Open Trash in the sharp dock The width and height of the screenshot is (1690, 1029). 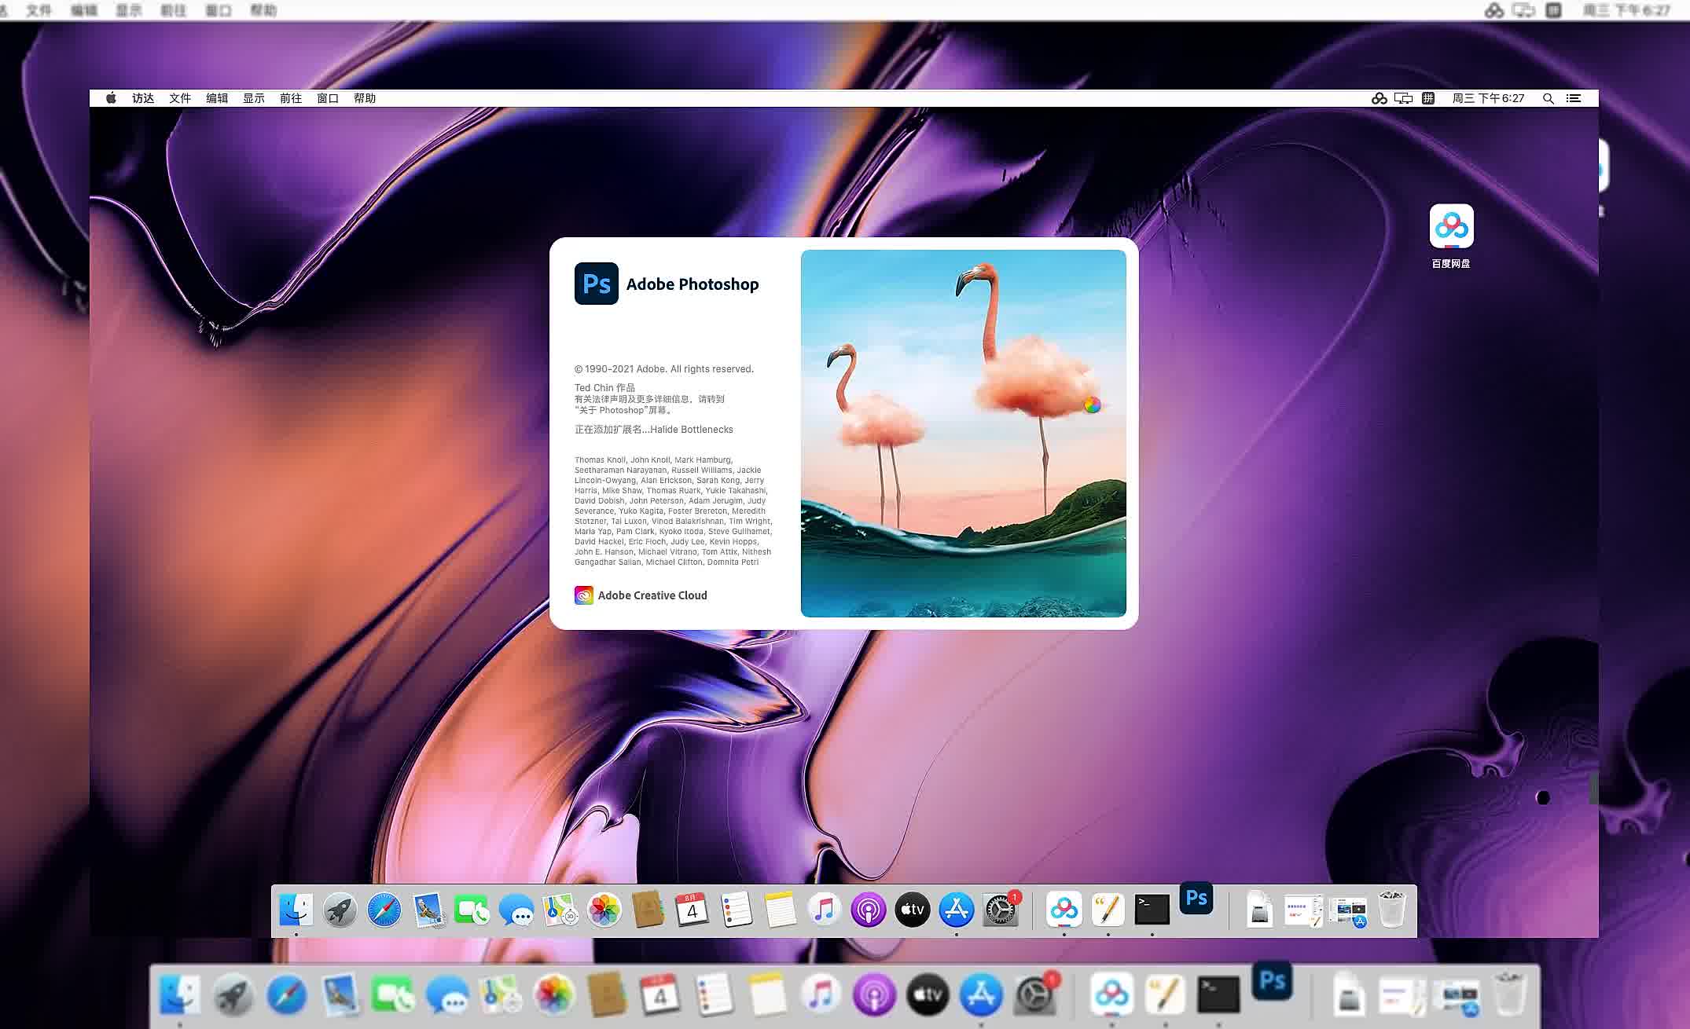1392,910
